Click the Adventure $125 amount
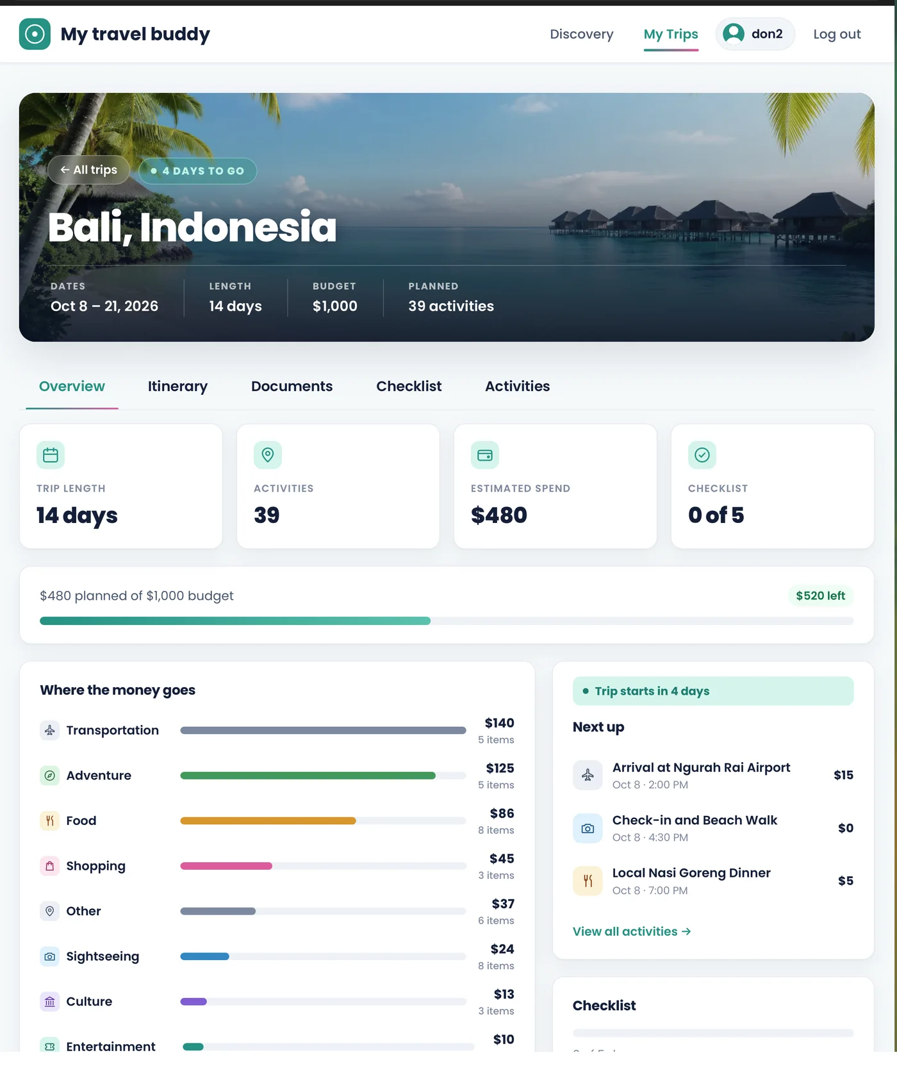Screen dimensions: 897x1080 (500, 768)
